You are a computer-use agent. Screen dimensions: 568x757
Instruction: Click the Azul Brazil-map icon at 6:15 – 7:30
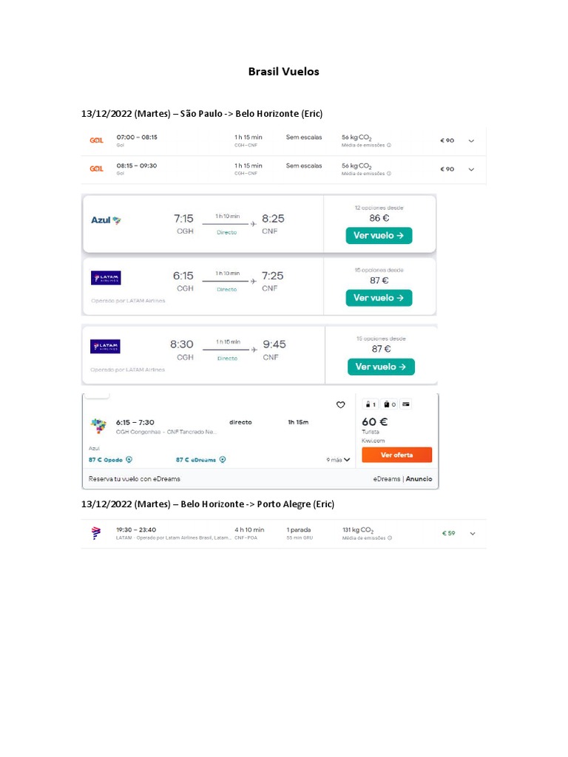click(98, 426)
